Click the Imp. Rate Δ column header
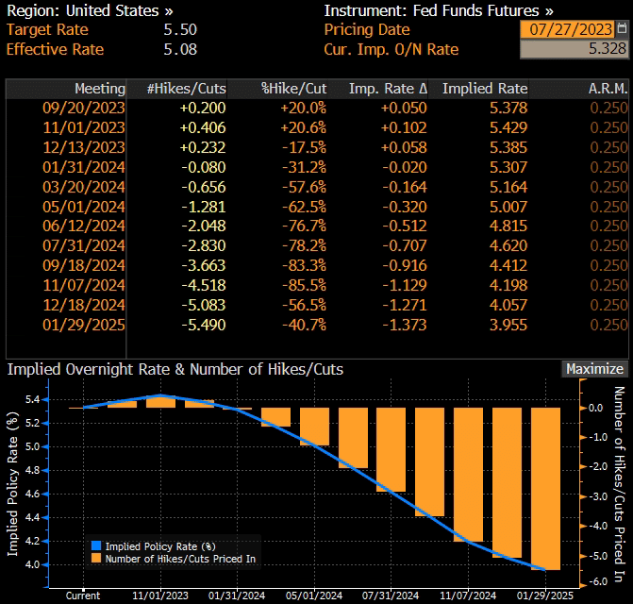The image size is (633, 604). coord(378,89)
